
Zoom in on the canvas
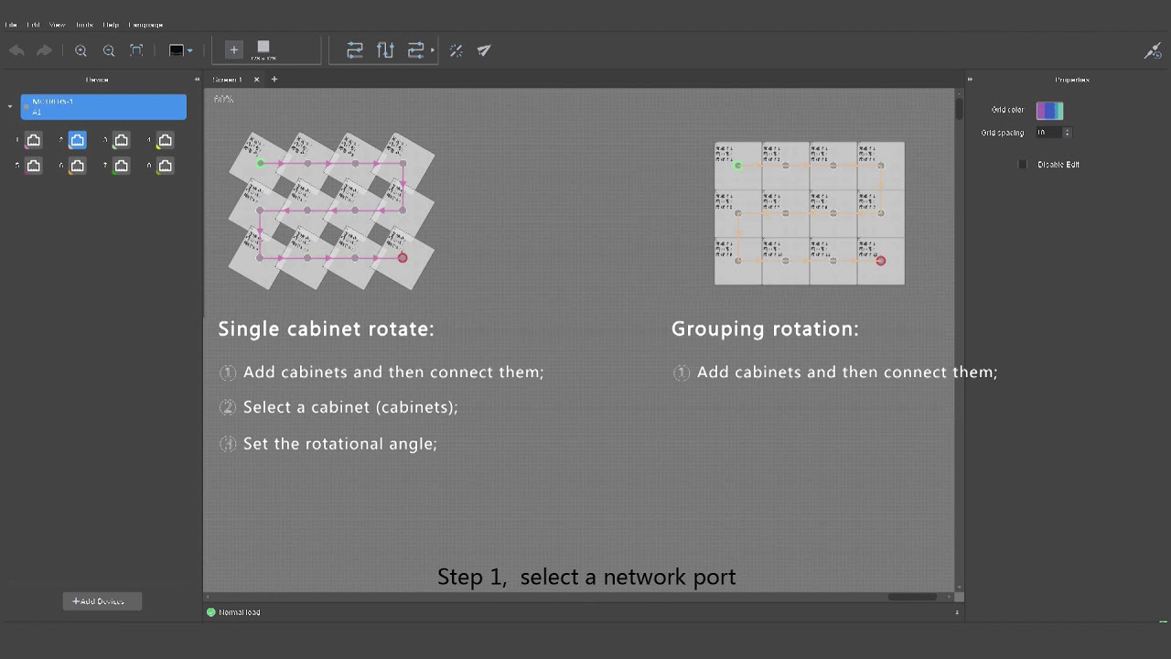click(81, 50)
